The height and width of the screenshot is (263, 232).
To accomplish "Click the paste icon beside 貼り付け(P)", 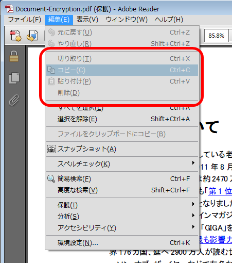I will tap(51, 81).
